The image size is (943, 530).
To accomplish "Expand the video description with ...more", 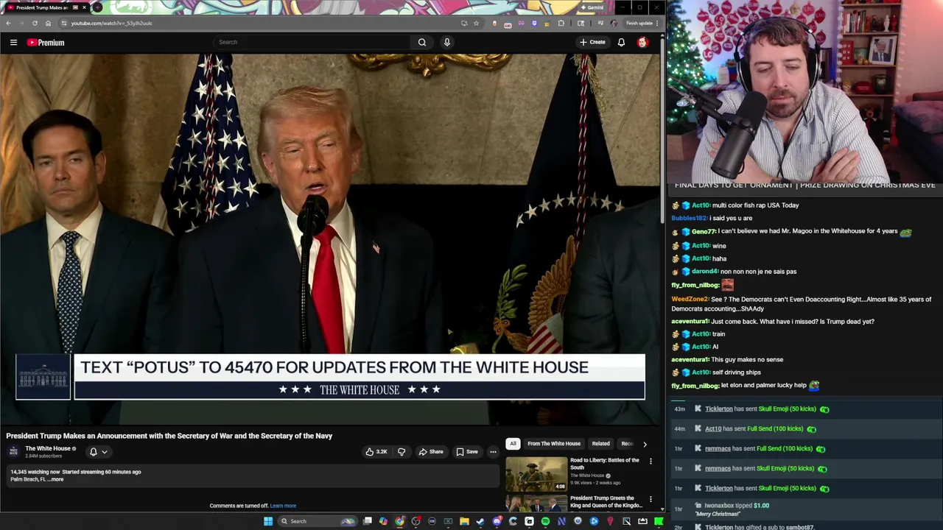I will [56, 479].
